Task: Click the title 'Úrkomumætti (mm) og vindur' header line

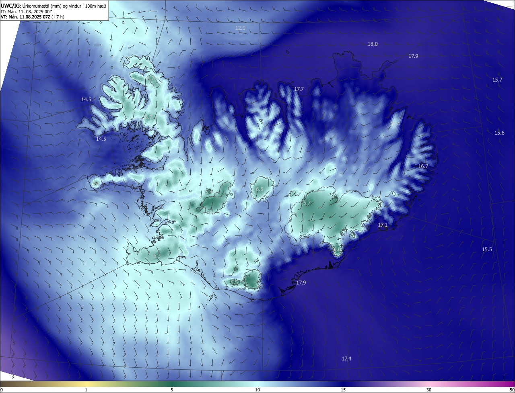Action: pyautogui.click(x=54, y=6)
